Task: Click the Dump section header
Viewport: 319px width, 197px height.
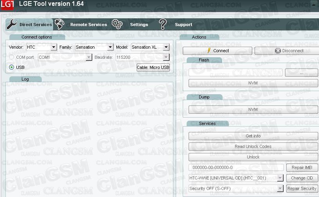Action: [204, 97]
